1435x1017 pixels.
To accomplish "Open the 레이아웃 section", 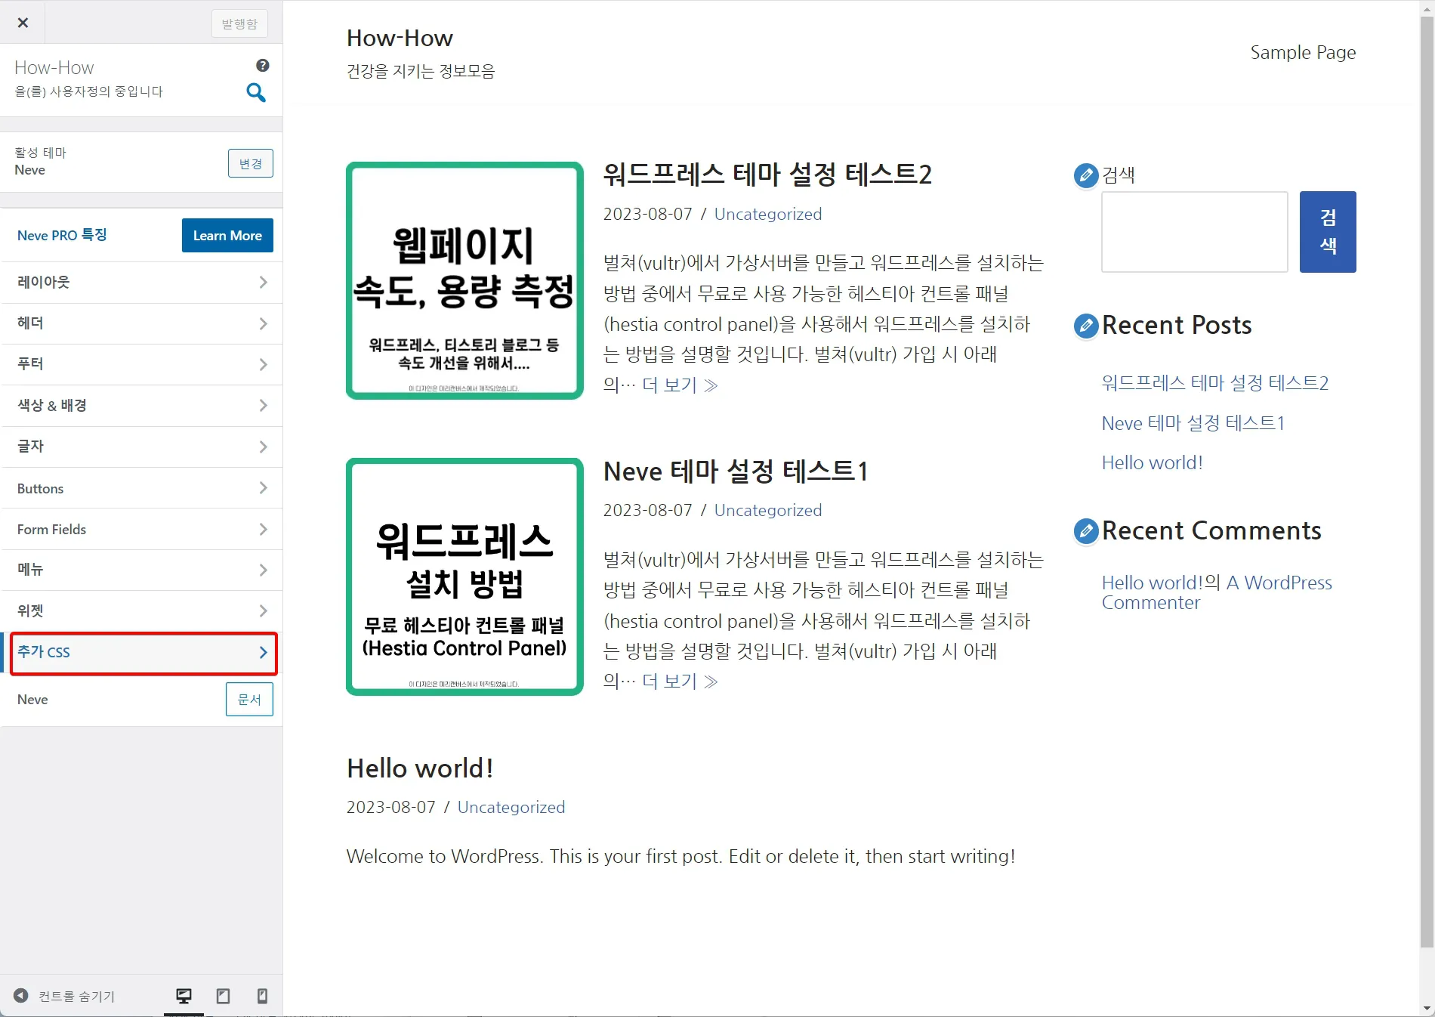I will coord(141,283).
